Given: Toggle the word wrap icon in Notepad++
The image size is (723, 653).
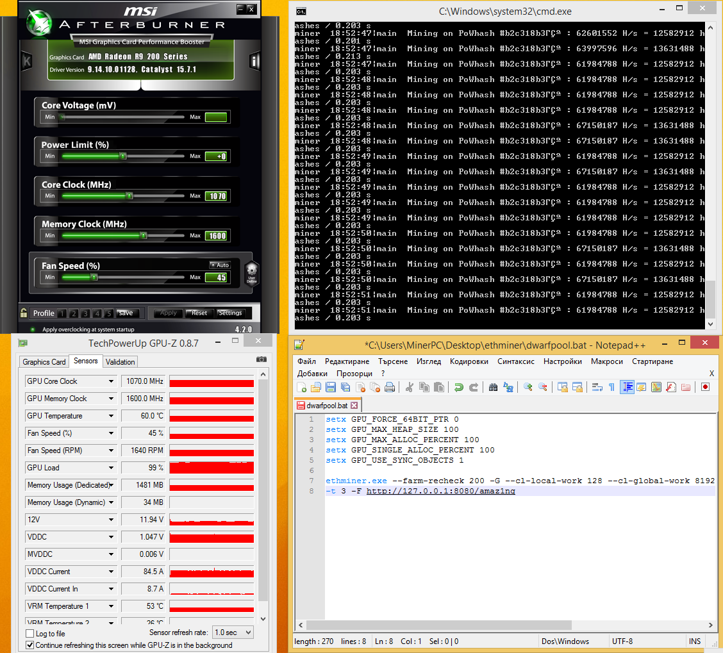Looking at the screenshot, I should point(597,387).
